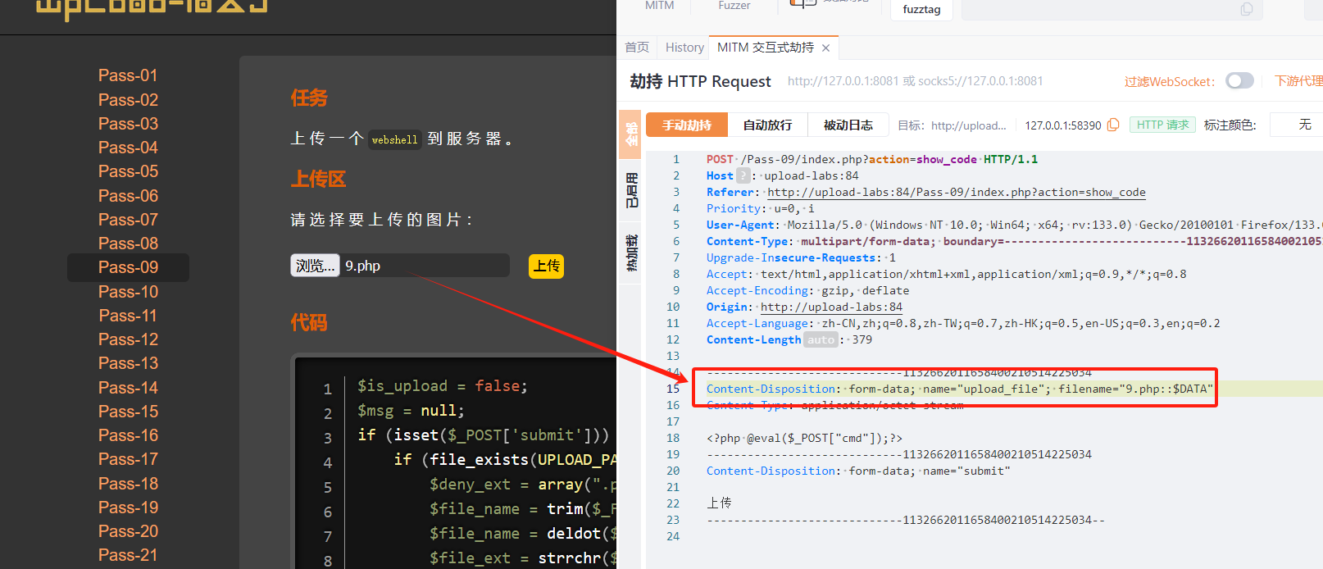Image resolution: width=1323 pixels, height=569 pixels.
Task: Switch to 自动放行 mode
Action: 767,125
